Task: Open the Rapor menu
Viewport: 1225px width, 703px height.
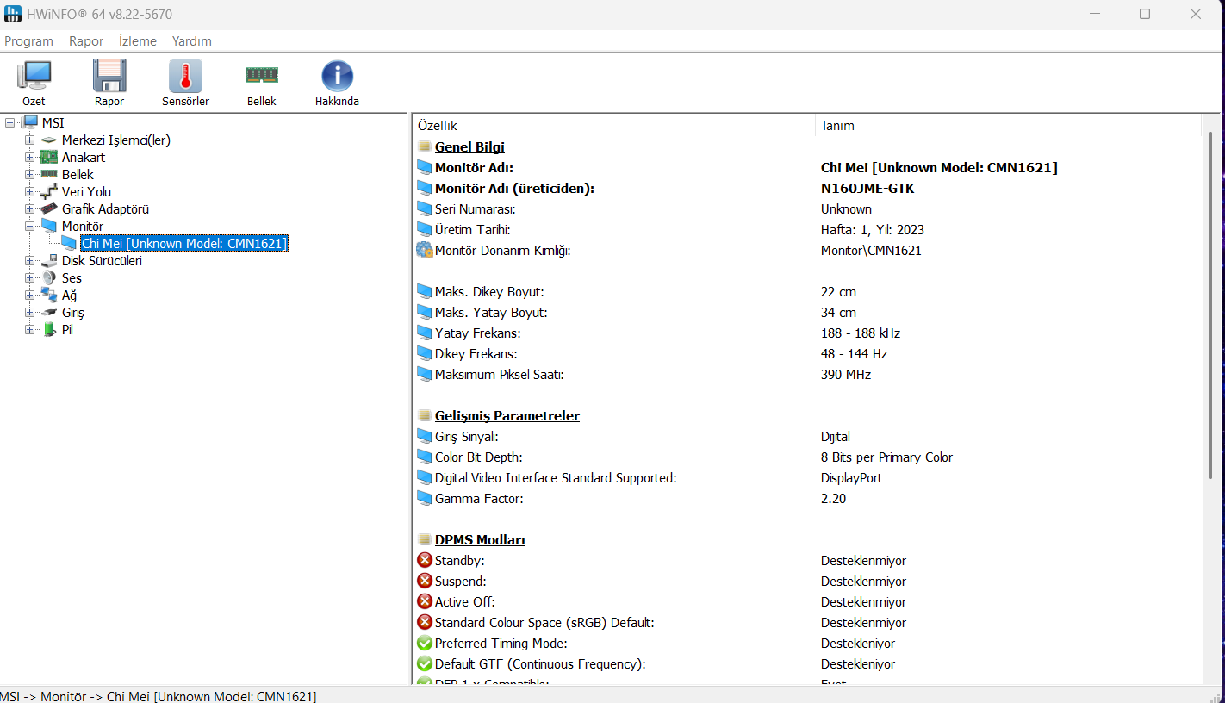Action: coord(86,41)
